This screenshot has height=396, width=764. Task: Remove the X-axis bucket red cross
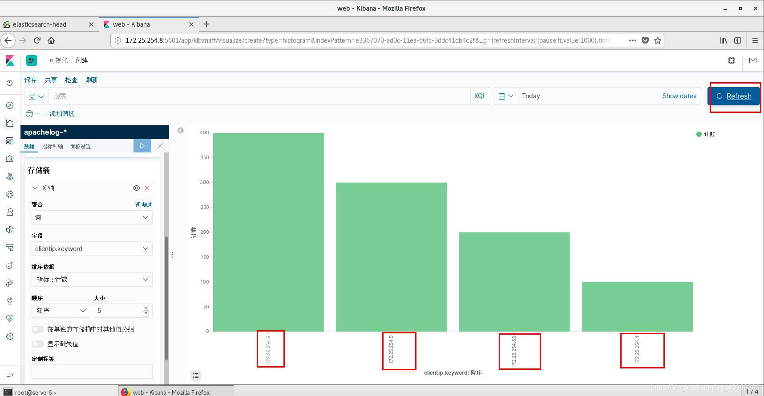pyautogui.click(x=147, y=188)
